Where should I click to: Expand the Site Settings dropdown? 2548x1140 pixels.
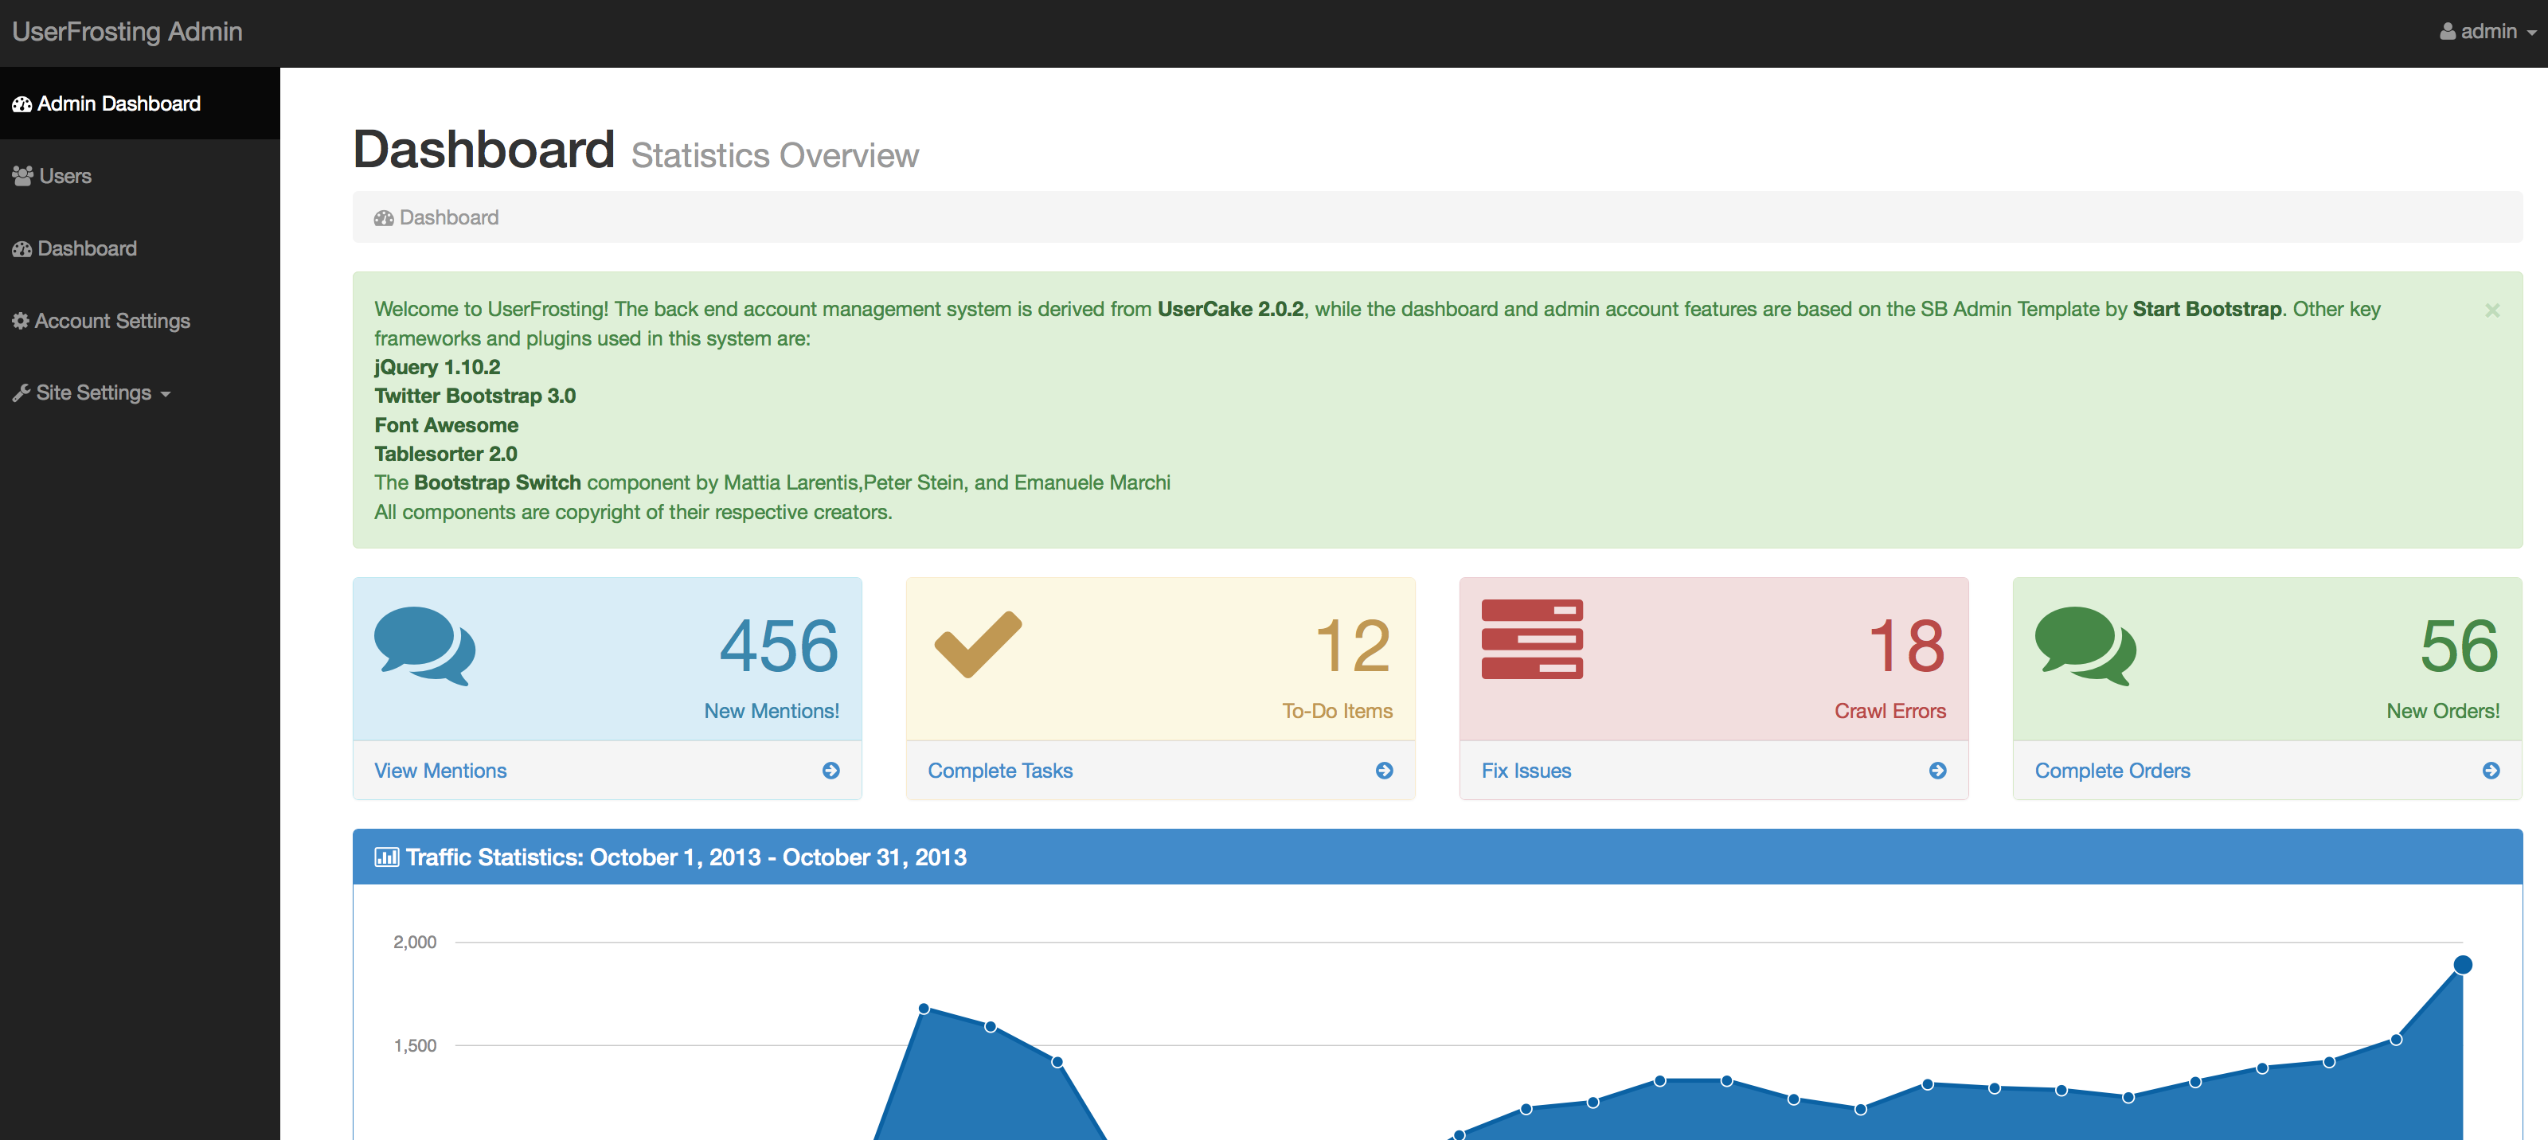coord(139,392)
